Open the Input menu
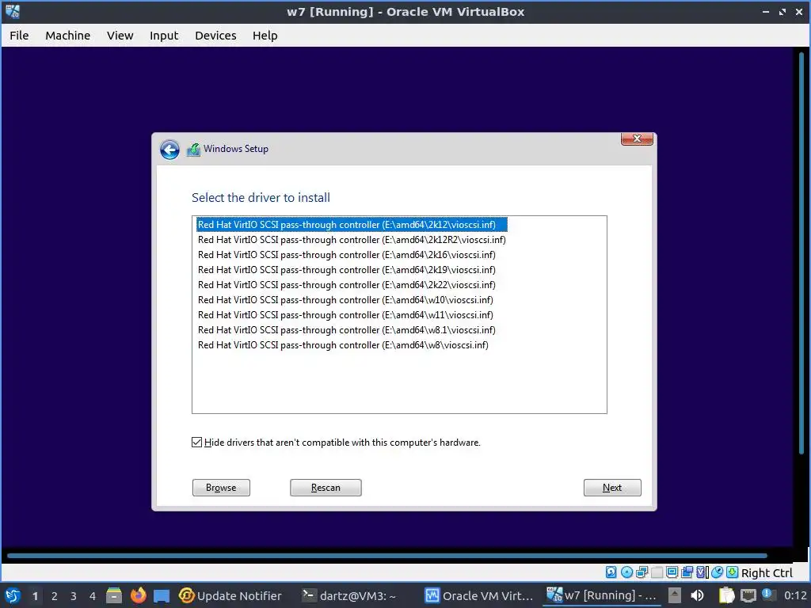 (164, 35)
